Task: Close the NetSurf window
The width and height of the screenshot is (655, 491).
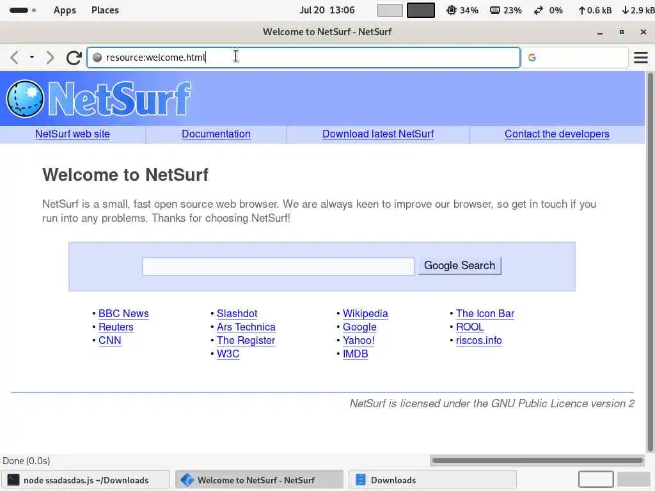Action: [643, 32]
